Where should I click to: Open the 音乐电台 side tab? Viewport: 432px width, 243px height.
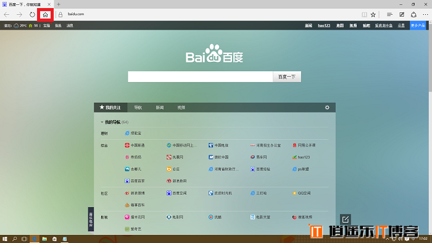click(91, 219)
